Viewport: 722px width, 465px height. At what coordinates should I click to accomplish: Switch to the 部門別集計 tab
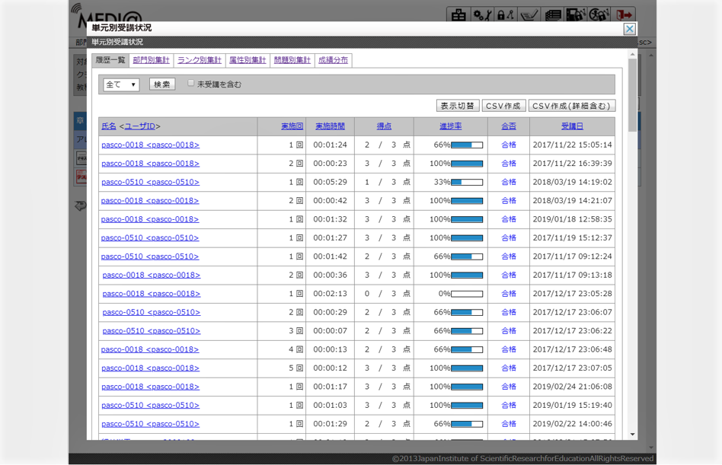click(151, 60)
